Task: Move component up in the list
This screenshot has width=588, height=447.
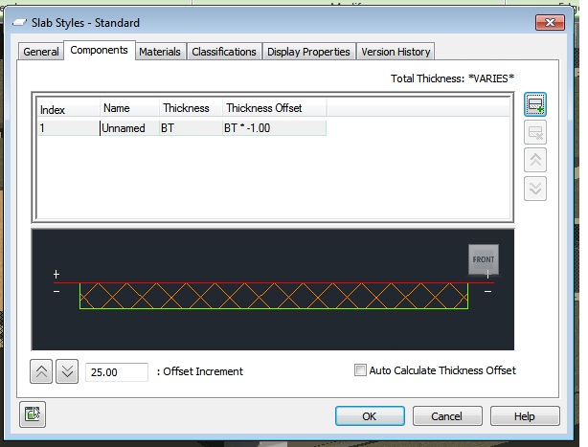Action: pyautogui.click(x=534, y=161)
